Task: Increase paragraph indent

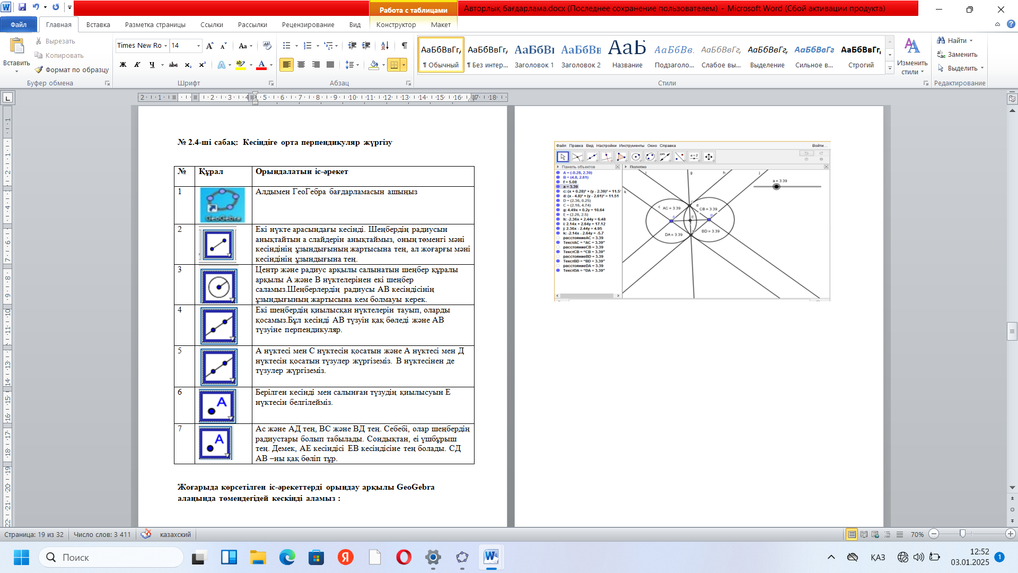Action: pyautogui.click(x=366, y=46)
